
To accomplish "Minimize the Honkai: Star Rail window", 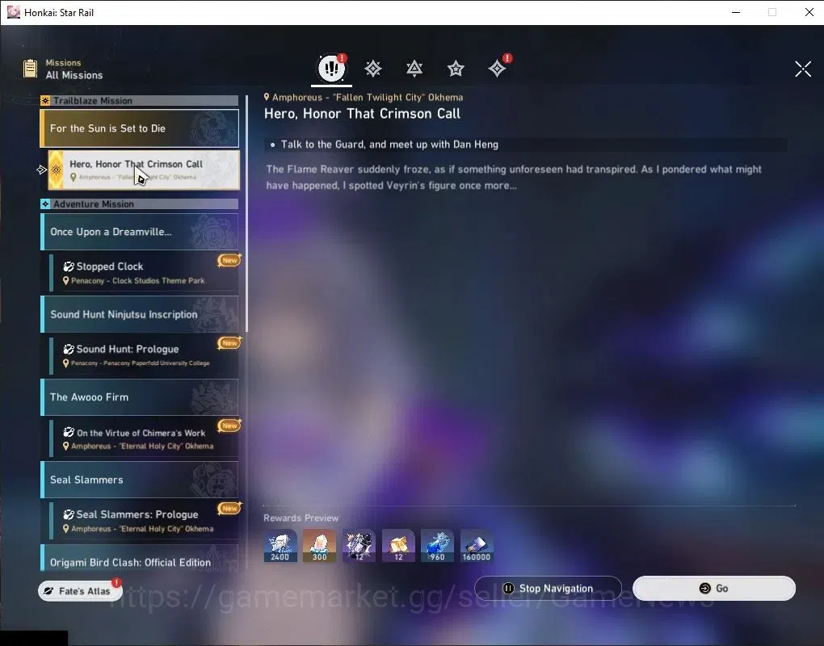I will (x=736, y=12).
